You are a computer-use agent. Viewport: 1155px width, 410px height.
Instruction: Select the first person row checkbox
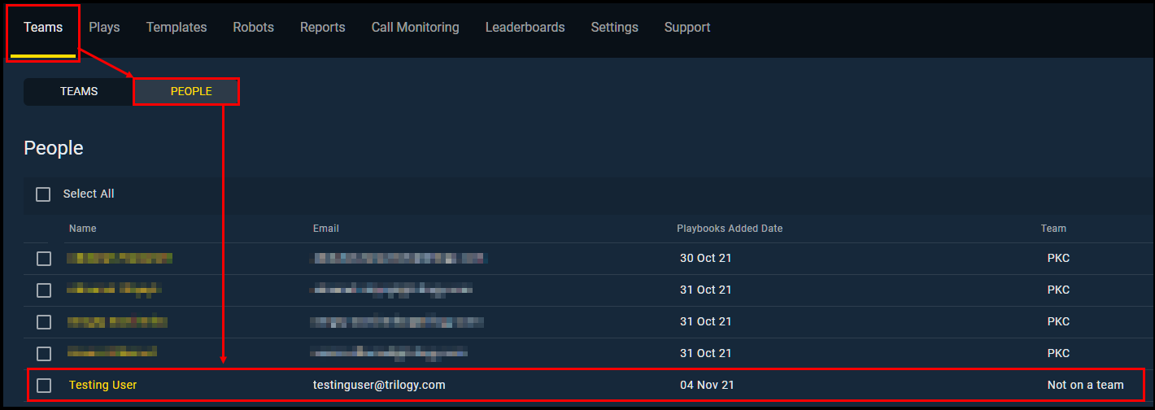point(44,259)
